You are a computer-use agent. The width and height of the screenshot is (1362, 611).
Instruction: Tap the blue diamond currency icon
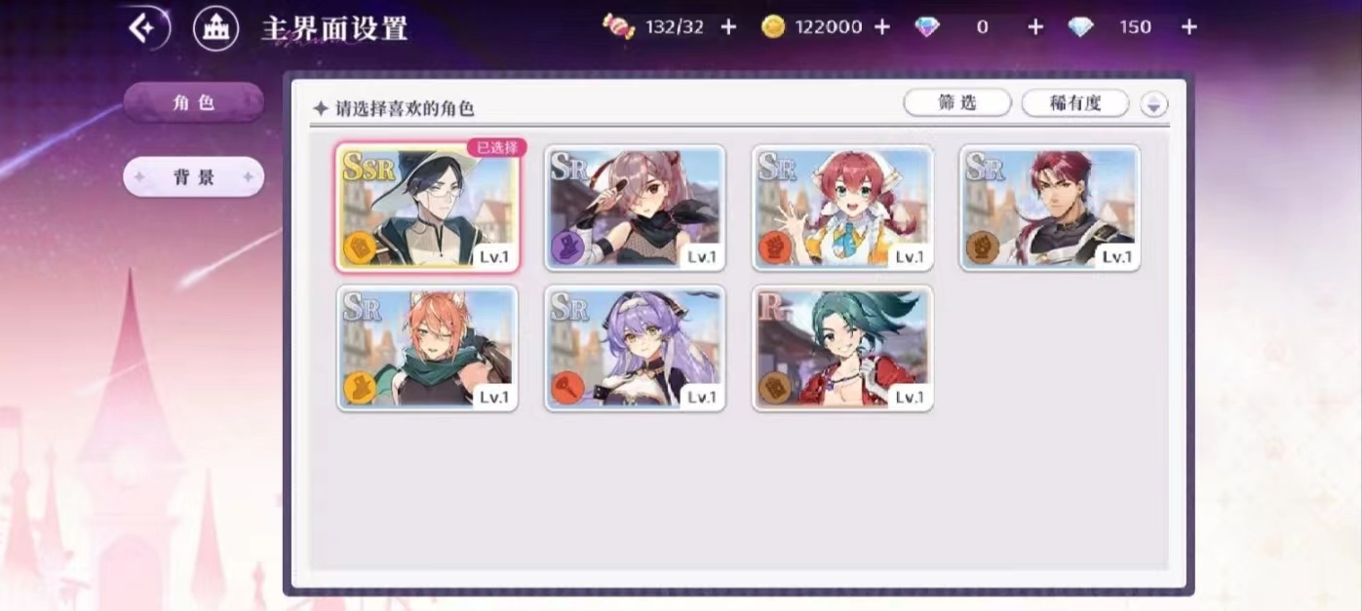coord(1080,27)
